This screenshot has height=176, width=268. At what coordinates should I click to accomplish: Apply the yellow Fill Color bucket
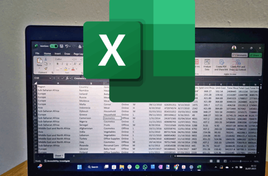(x=66, y=69)
